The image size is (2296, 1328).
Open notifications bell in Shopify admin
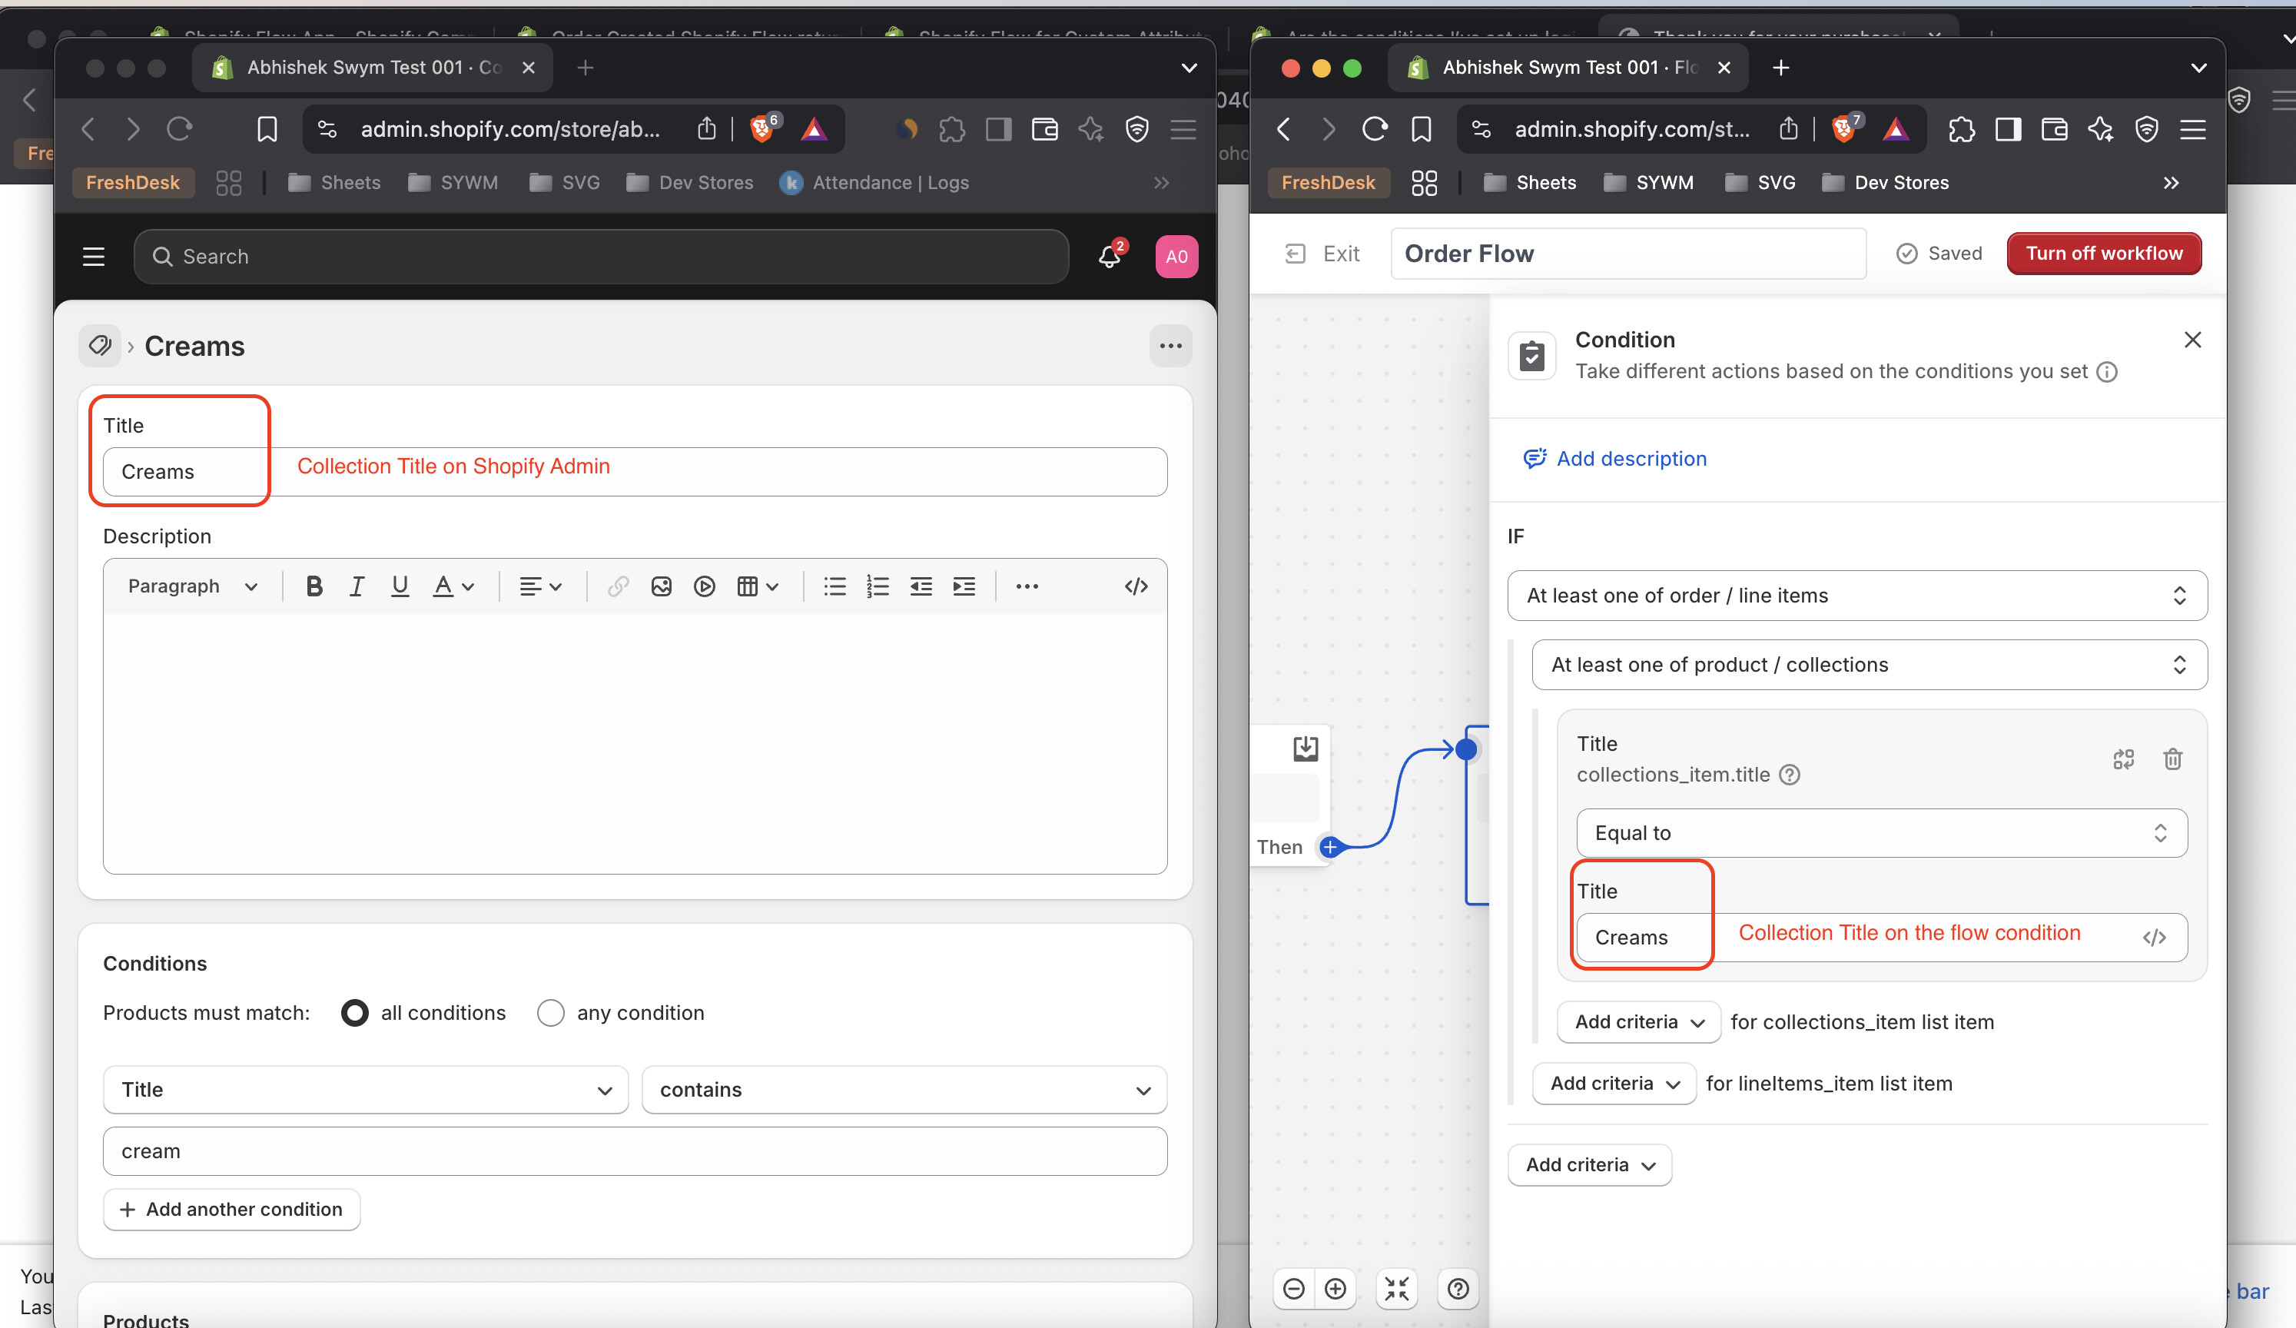(1110, 256)
